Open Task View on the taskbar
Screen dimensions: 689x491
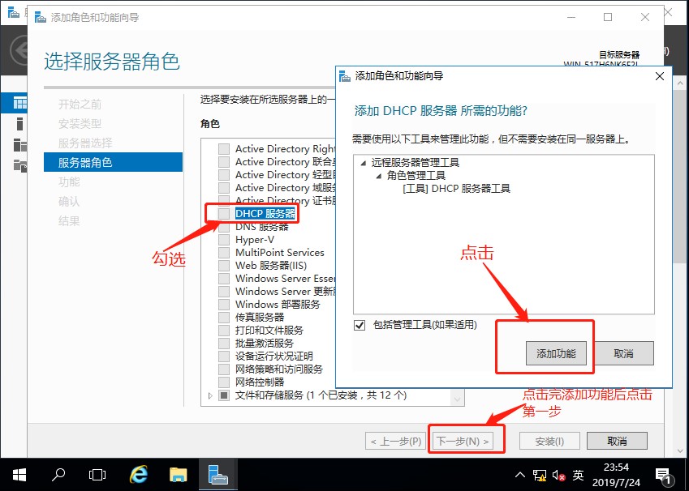tap(97, 475)
